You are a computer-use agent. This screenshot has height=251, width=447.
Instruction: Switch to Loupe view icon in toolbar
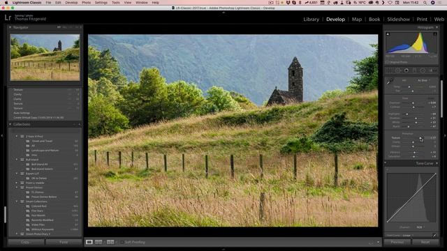pyautogui.click(x=89, y=242)
